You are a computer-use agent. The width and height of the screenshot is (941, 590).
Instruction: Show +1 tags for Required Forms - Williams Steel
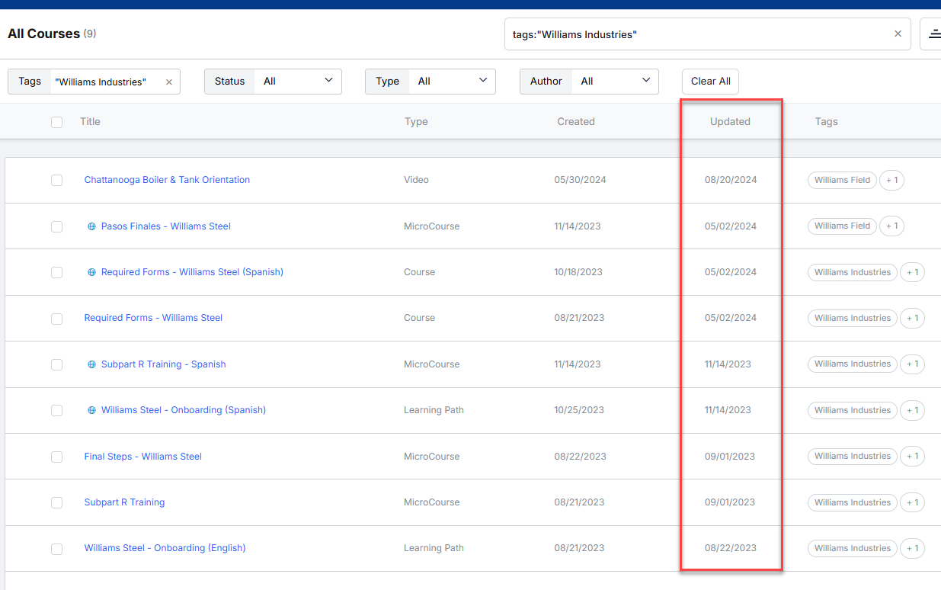(x=912, y=318)
